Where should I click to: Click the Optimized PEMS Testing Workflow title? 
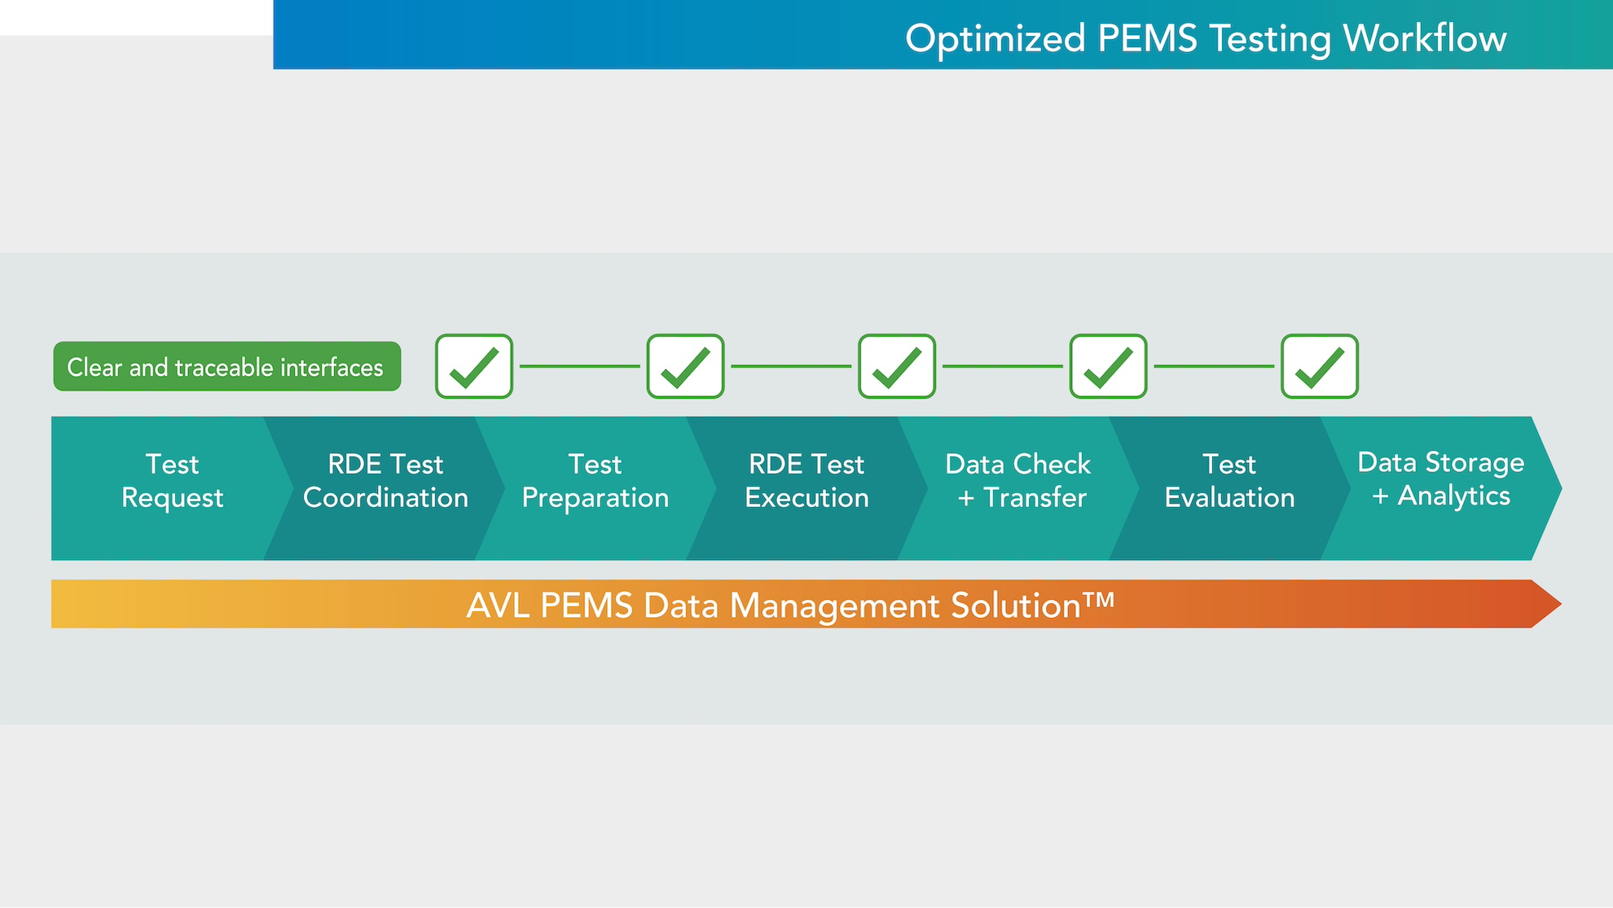pos(1206,38)
